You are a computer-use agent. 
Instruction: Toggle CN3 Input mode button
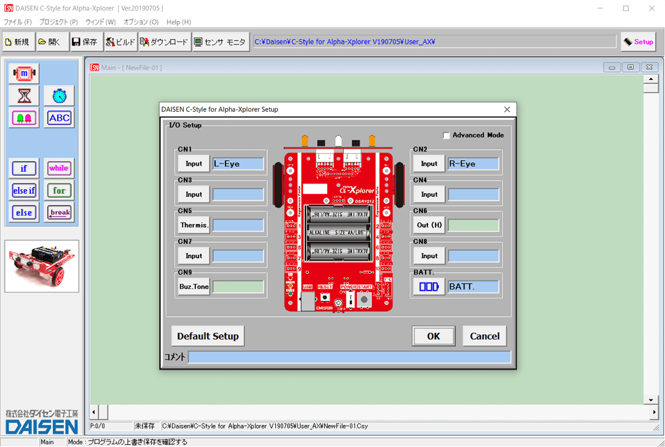(194, 194)
